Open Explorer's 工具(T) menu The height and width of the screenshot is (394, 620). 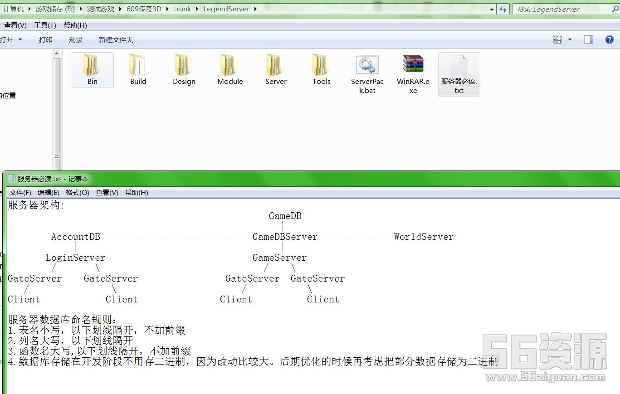[45, 25]
